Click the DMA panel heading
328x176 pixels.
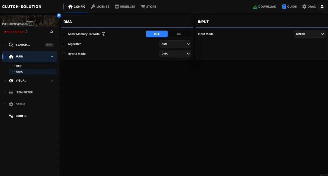point(68,22)
